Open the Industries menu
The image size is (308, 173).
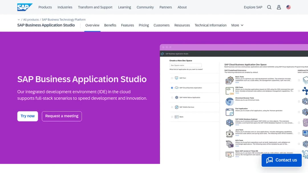[x=65, y=7]
